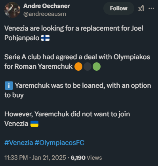Click the Jan 21, 2025 date

point(49,158)
